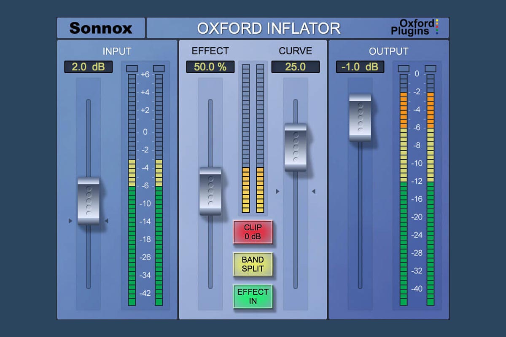Select the OUTPUT panel heading
Screen dimensions: 506x337
point(389,51)
